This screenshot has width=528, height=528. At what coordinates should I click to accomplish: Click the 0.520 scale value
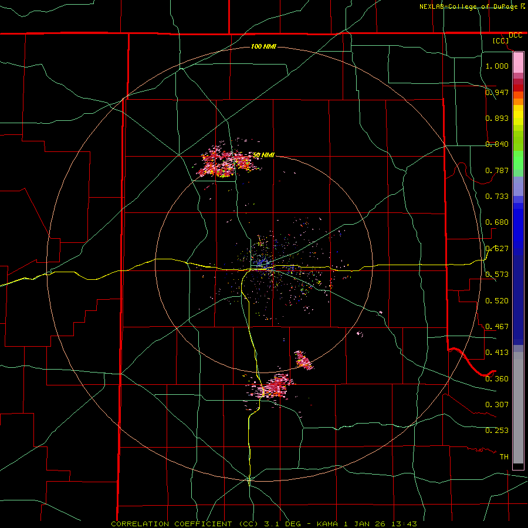tap(497, 301)
